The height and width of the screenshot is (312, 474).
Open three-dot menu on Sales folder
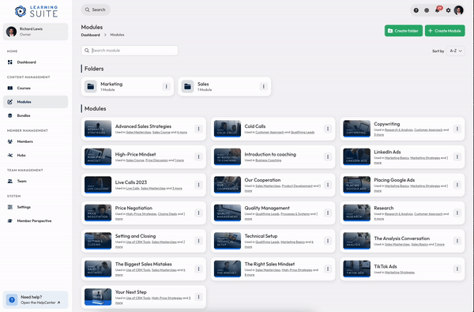tap(263, 86)
